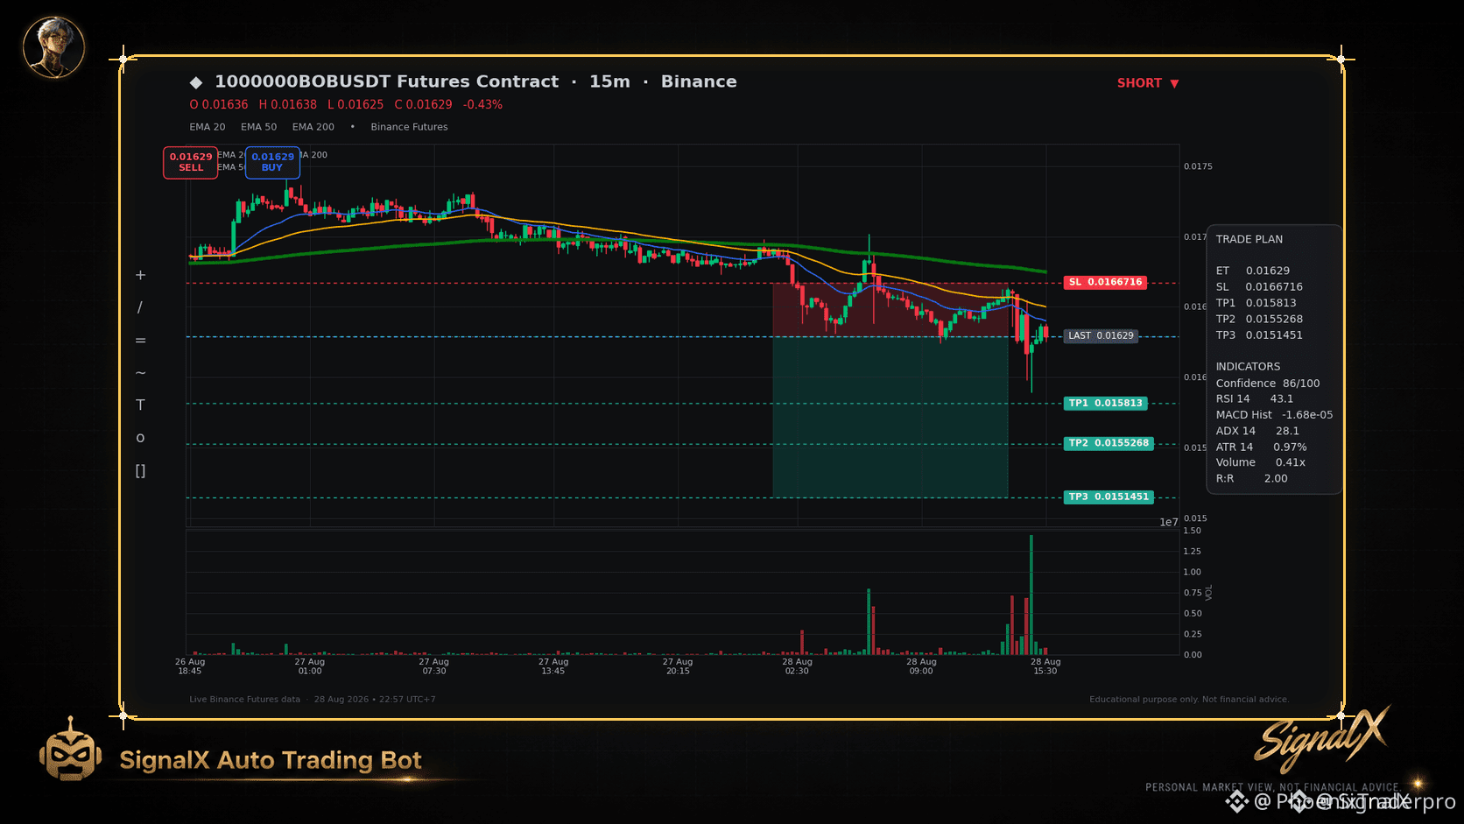Click the 26 Aug 18:45 time label
The image size is (1464, 824).
pyautogui.click(x=190, y=666)
